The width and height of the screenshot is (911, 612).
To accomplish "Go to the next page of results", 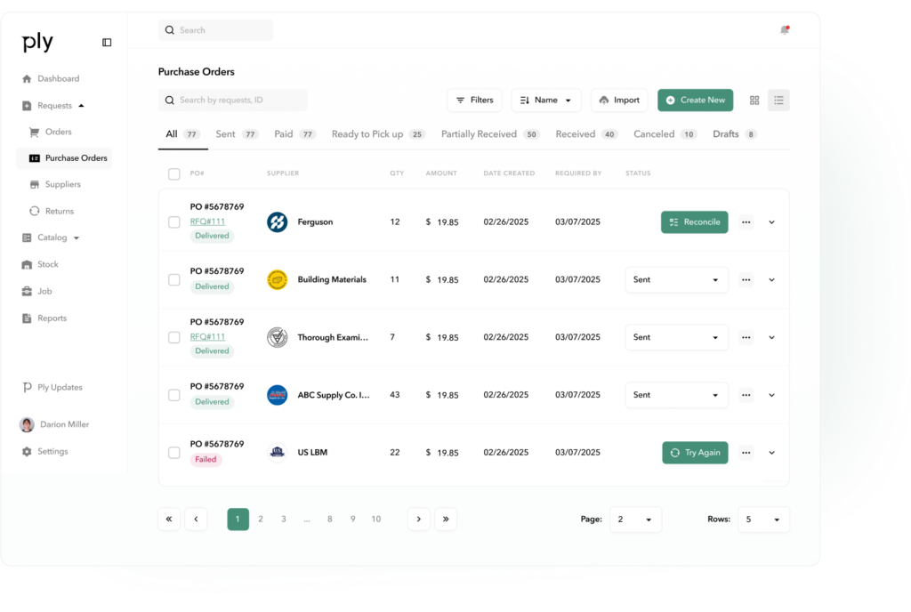I will 419,519.
